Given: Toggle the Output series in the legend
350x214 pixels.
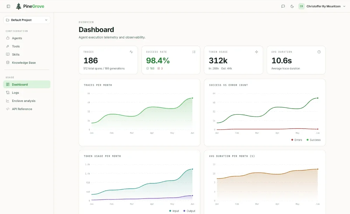Looking at the screenshot, I should (189, 211).
